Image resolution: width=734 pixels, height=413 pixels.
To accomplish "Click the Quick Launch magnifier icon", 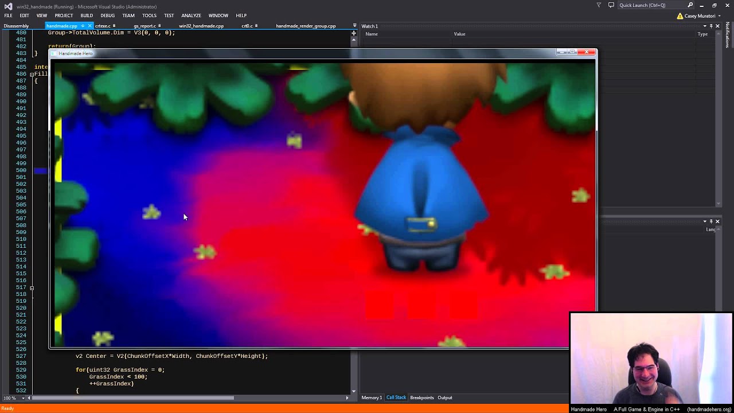I will [x=690, y=5].
